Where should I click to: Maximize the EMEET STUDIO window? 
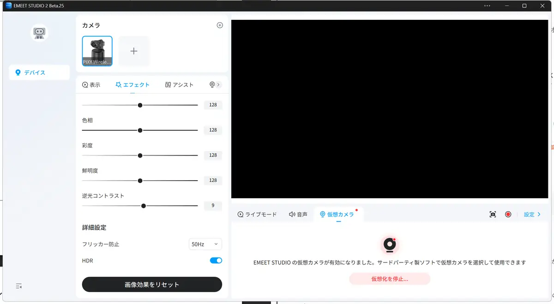[x=524, y=6]
